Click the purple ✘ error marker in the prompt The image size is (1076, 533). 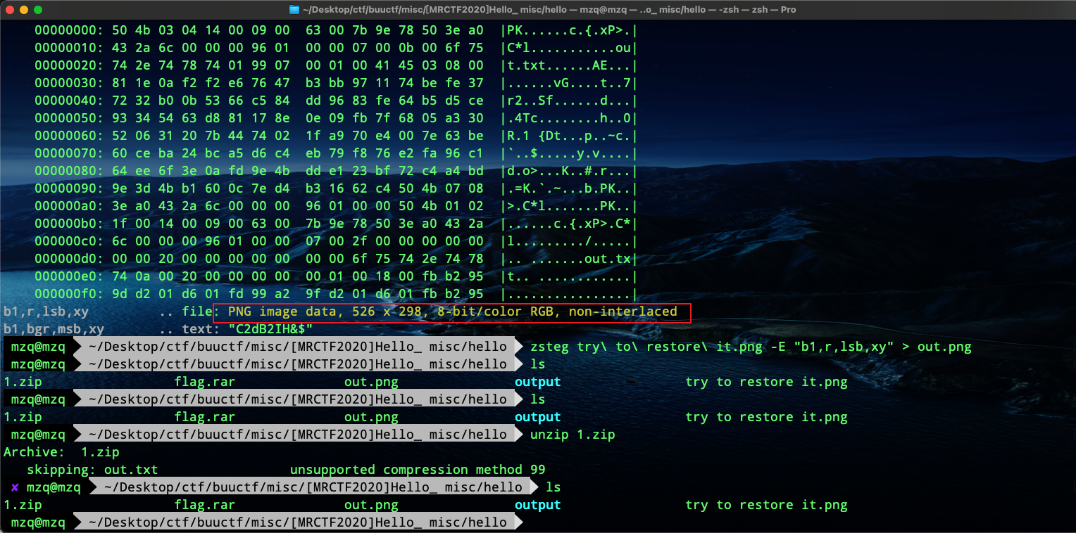pos(15,487)
